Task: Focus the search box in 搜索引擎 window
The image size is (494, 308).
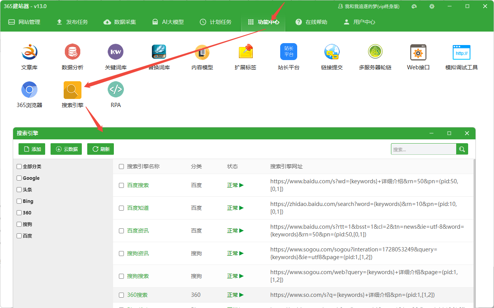Action: [x=424, y=149]
